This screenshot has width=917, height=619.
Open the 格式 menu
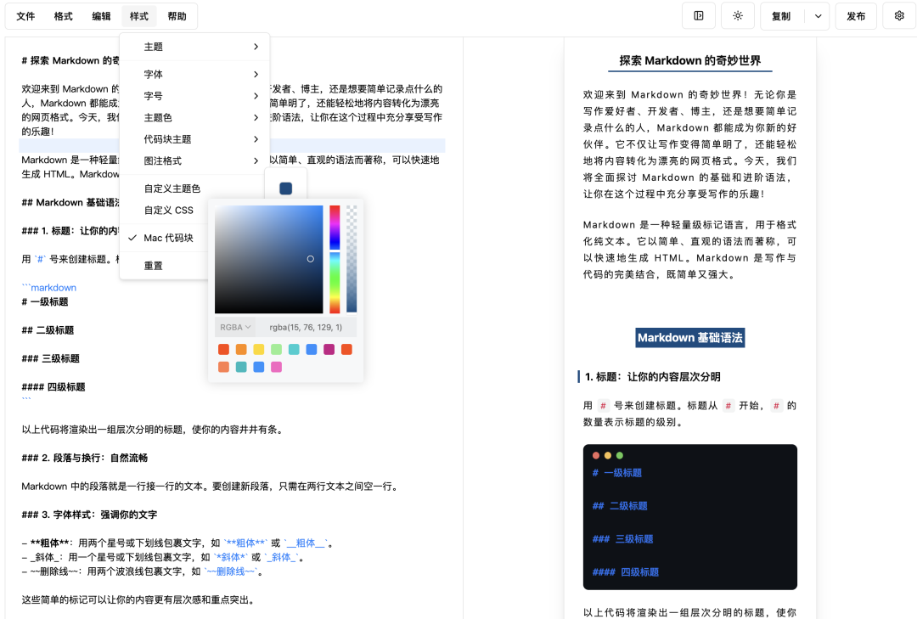tap(62, 15)
